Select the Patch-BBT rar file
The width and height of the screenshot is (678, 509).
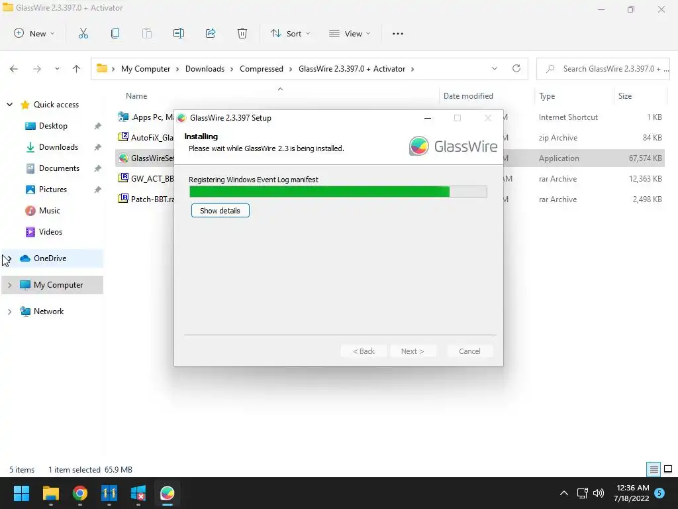(146, 199)
